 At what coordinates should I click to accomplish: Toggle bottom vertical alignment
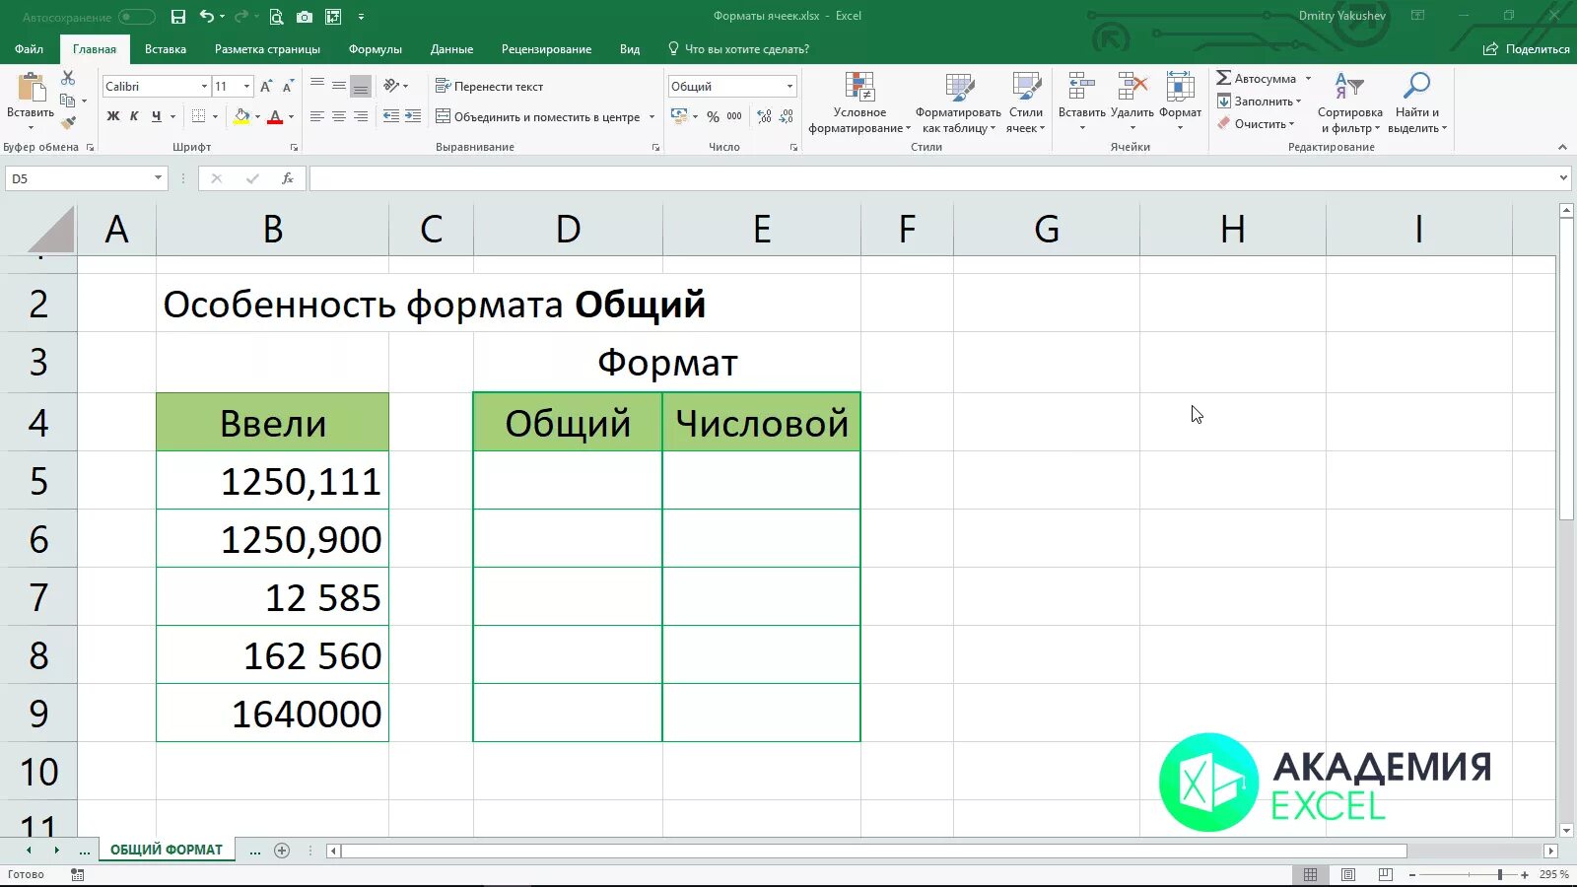(x=361, y=86)
